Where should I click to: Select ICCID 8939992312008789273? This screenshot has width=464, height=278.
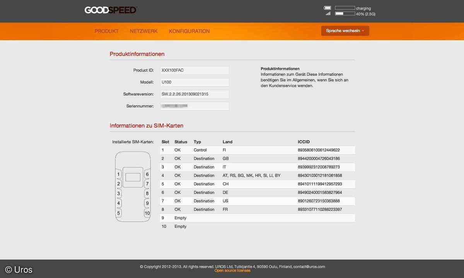click(319, 167)
